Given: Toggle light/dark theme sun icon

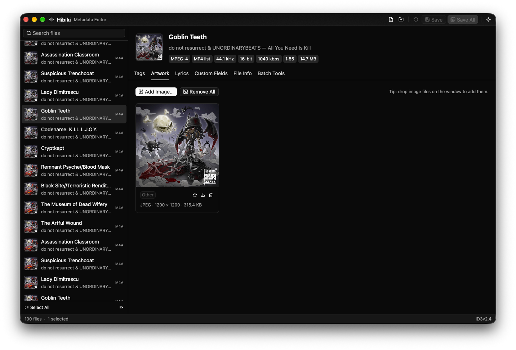Looking at the screenshot, I should coord(489,19).
